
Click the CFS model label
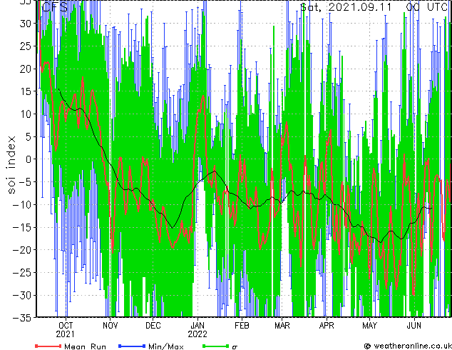click(x=55, y=7)
